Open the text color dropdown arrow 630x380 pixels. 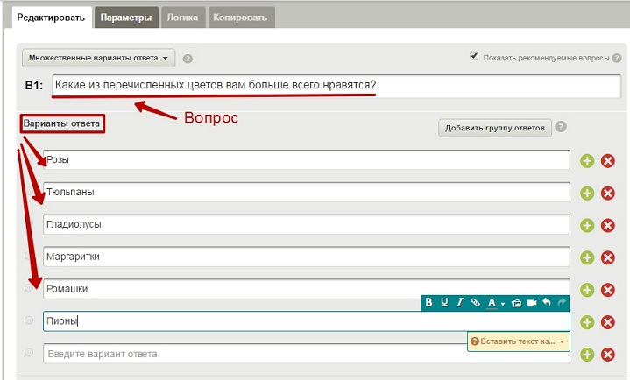pos(503,304)
